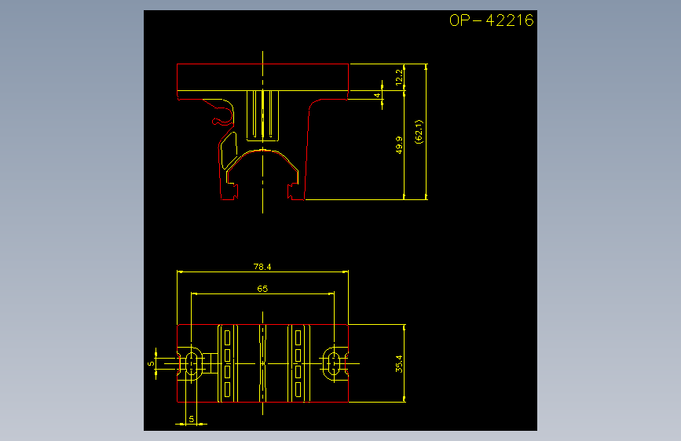Click the OP-42216 part number label

click(x=491, y=20)
